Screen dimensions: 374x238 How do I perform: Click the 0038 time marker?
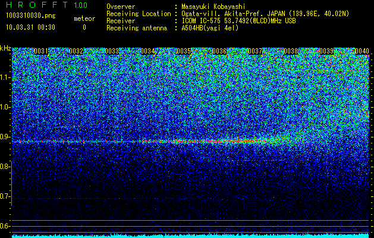(x=291, y=51)
